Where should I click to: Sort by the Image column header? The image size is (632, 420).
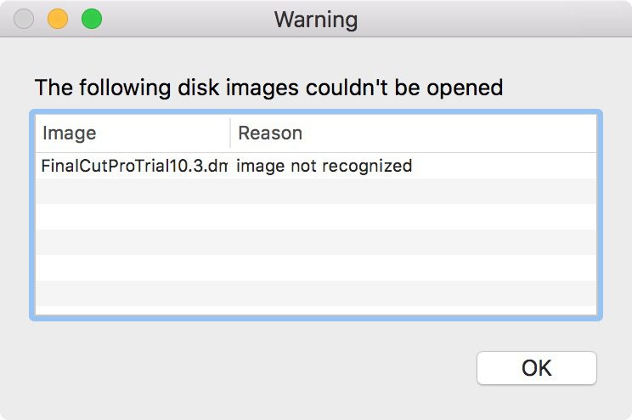tap(70, 133)
